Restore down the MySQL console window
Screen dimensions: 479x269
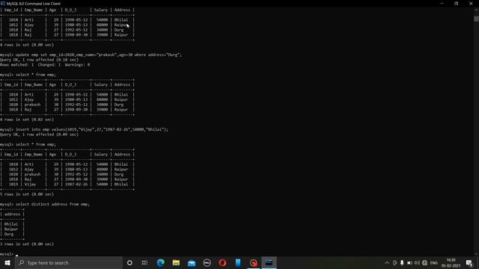click(456, 3)
